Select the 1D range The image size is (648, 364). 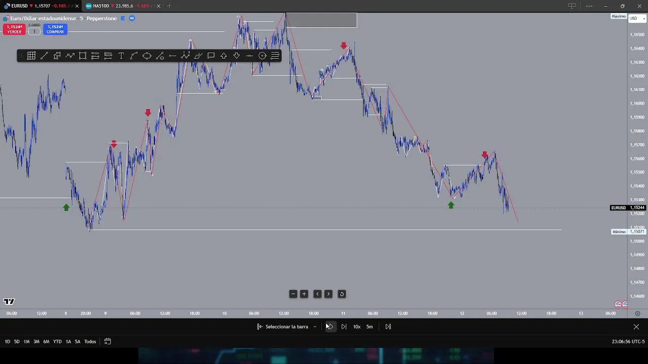(x=8, y=342)
